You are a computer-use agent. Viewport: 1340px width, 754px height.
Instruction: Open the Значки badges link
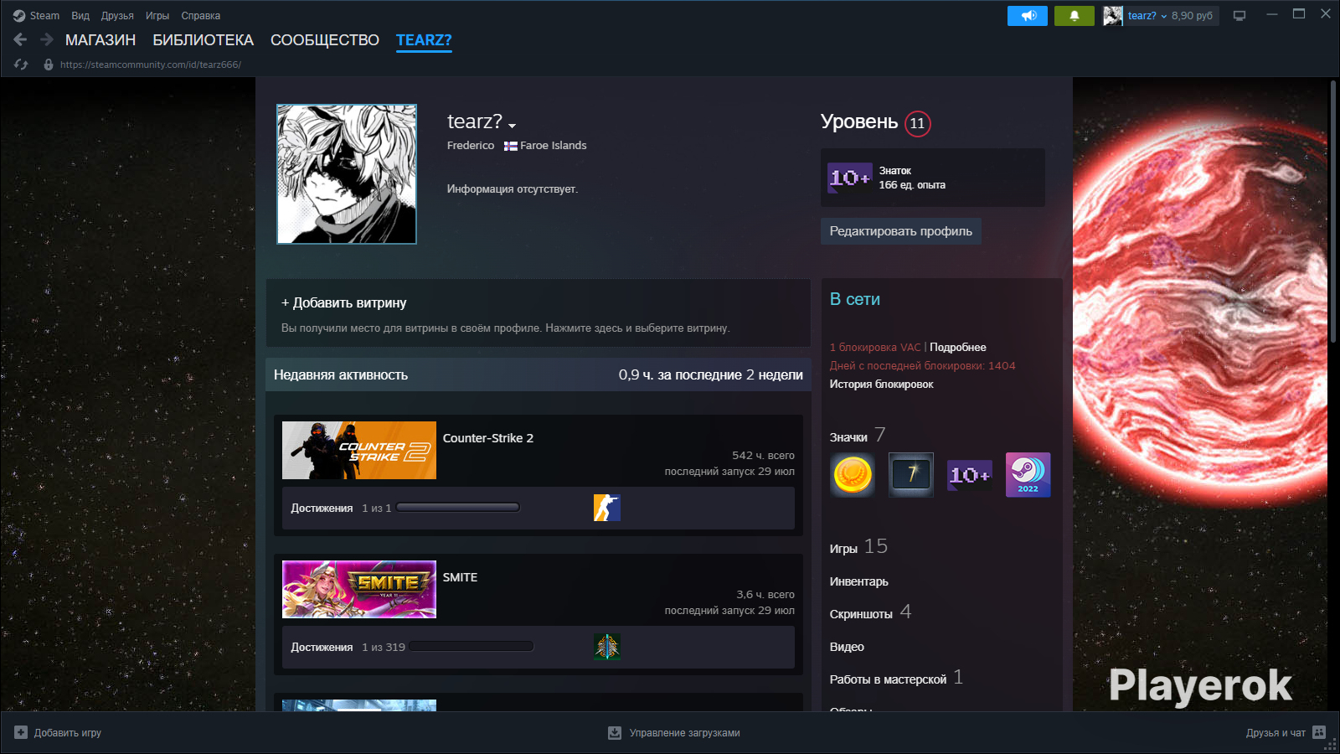pos(848,437)
